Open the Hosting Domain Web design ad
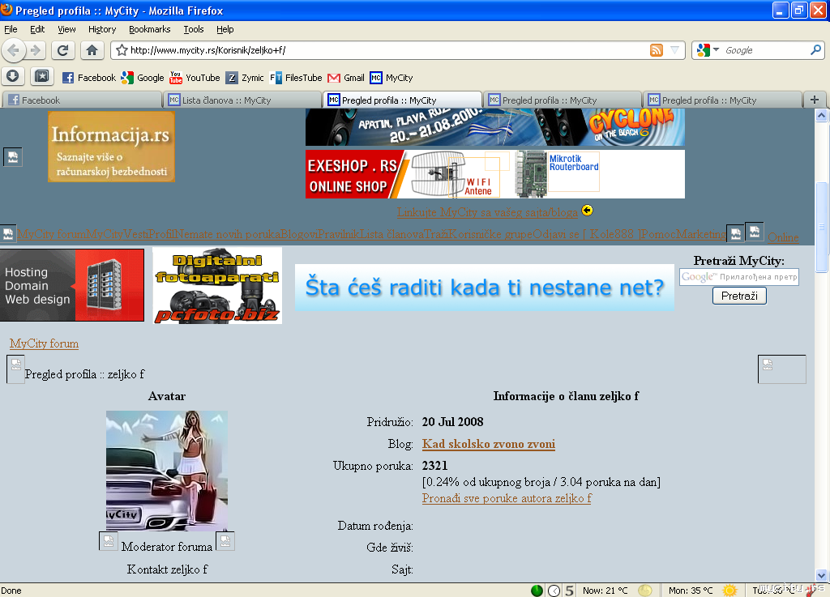The width and height of the screenshot is (830, 597). [72, 285]
